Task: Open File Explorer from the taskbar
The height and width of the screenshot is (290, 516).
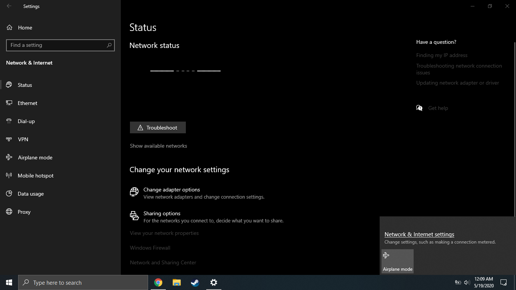Action: pos(176,282)
